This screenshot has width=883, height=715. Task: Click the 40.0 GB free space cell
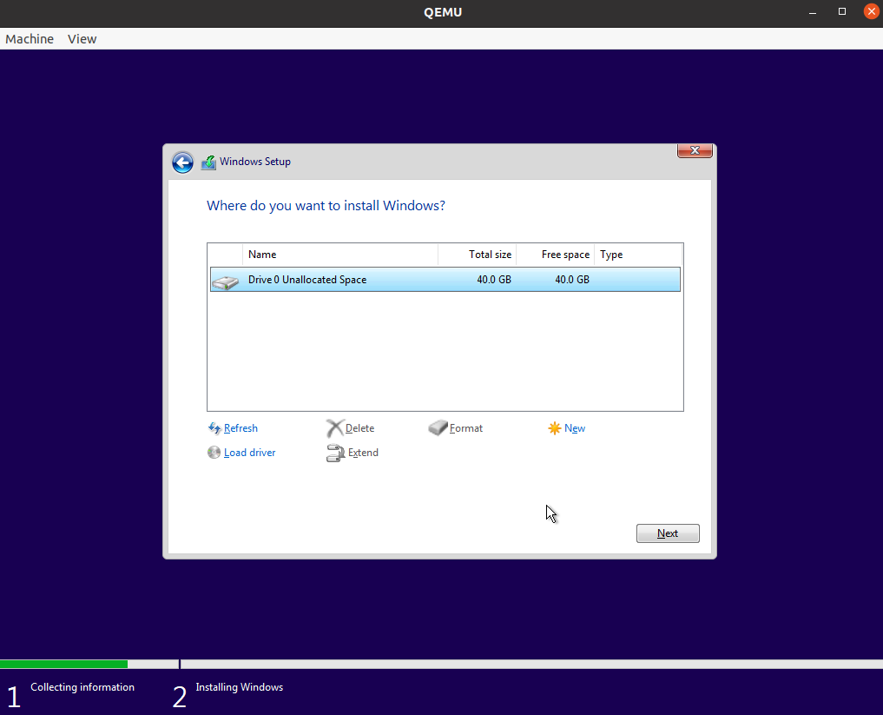pyautogui.click(x=572, y=280)
